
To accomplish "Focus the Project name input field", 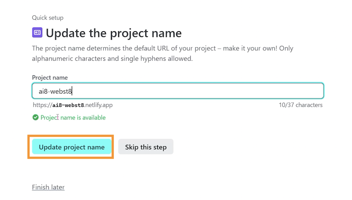I will (178, 91).
